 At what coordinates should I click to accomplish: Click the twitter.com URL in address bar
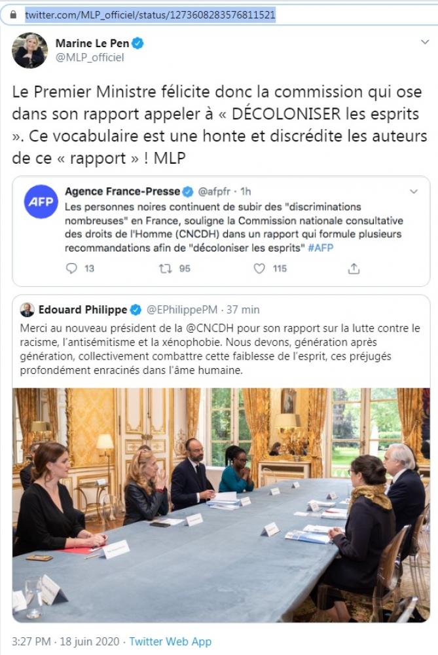(x=151, y=15)
